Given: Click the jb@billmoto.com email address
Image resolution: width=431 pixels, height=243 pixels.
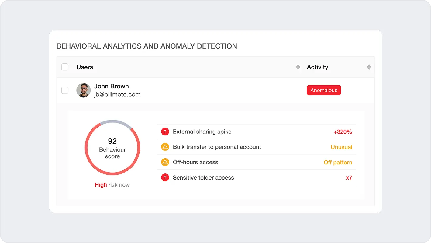Looking at the screenshot, I should pos(117,94).
